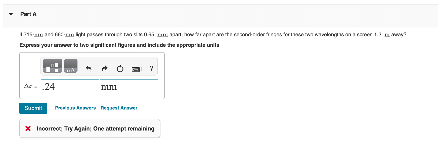Click the Δx label beside the answer
Image resolution: width=438 pixels, height=145 pixels.
30,86
